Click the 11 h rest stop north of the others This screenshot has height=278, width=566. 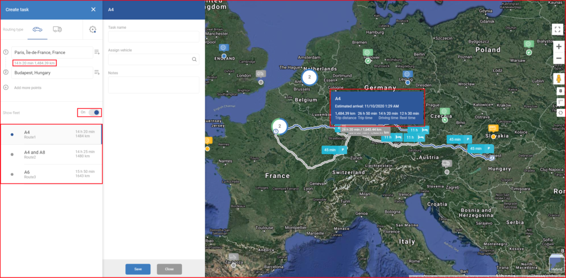pos(418,130)
